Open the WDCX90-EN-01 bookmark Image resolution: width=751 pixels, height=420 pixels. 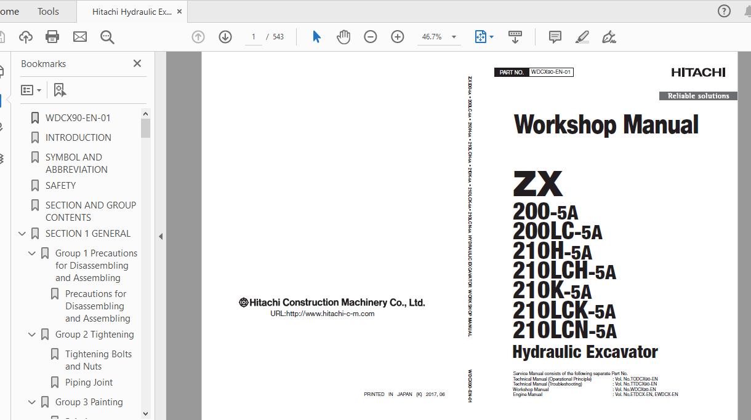78,118
